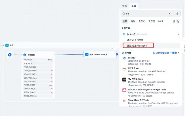Click the plus handle on 转换XPARSE node

point(117,54)
